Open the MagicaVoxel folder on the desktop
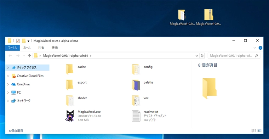 (182, 15)
